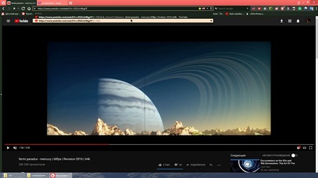Click the ПОДЕЛИТЬСЯ share button

click(x=196, y=165)
